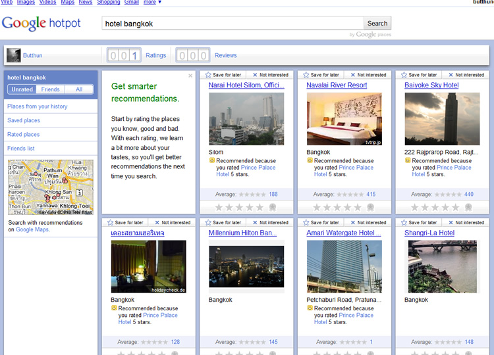Click the Not interested X on Narai Hotel Silom card
Viewport: 494px width, 355px height.
point(255,75)
